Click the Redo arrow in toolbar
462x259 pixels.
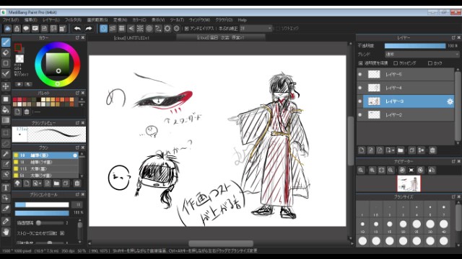(x=88, y=29)
